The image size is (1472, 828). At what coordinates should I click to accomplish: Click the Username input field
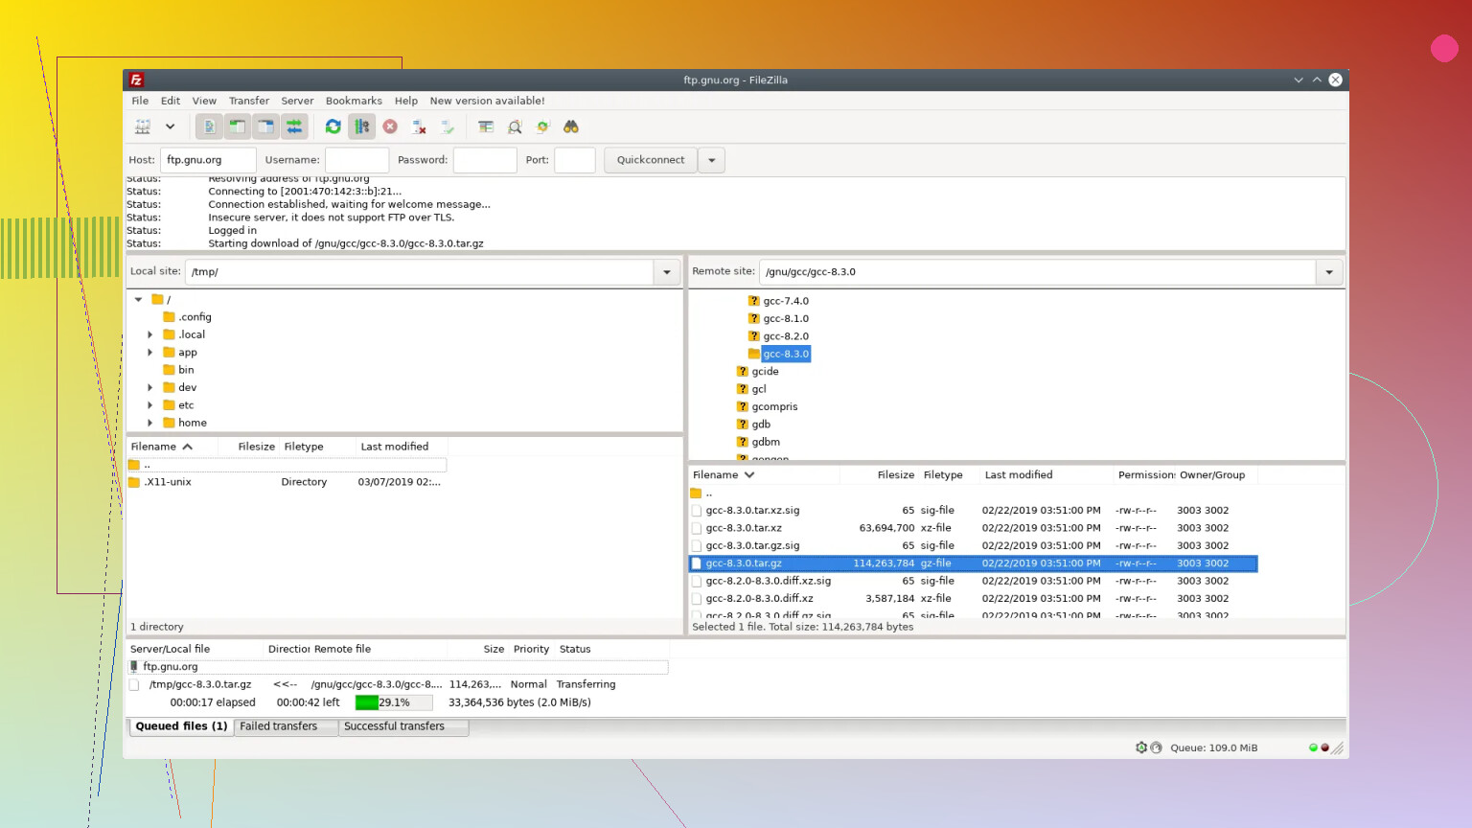(356, 160)
